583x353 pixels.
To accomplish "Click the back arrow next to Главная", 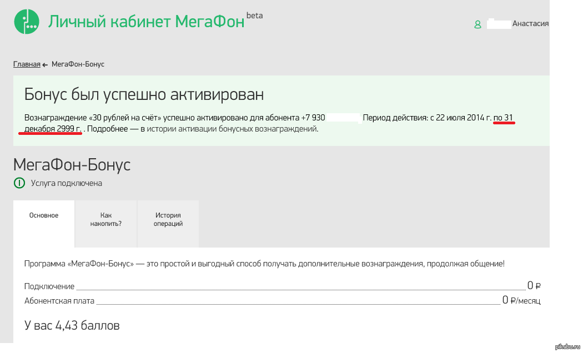I will (x=45, y=65).
